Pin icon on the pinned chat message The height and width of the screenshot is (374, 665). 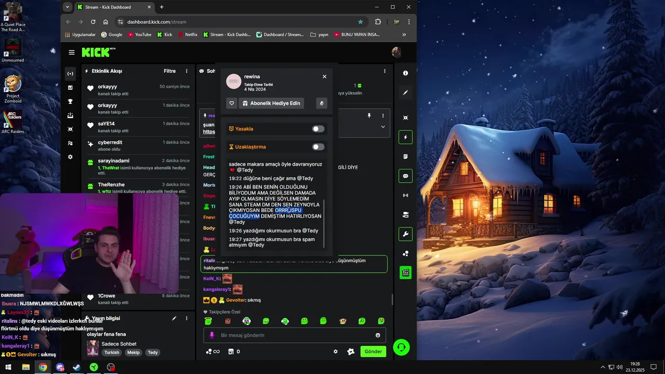[369, 116]
